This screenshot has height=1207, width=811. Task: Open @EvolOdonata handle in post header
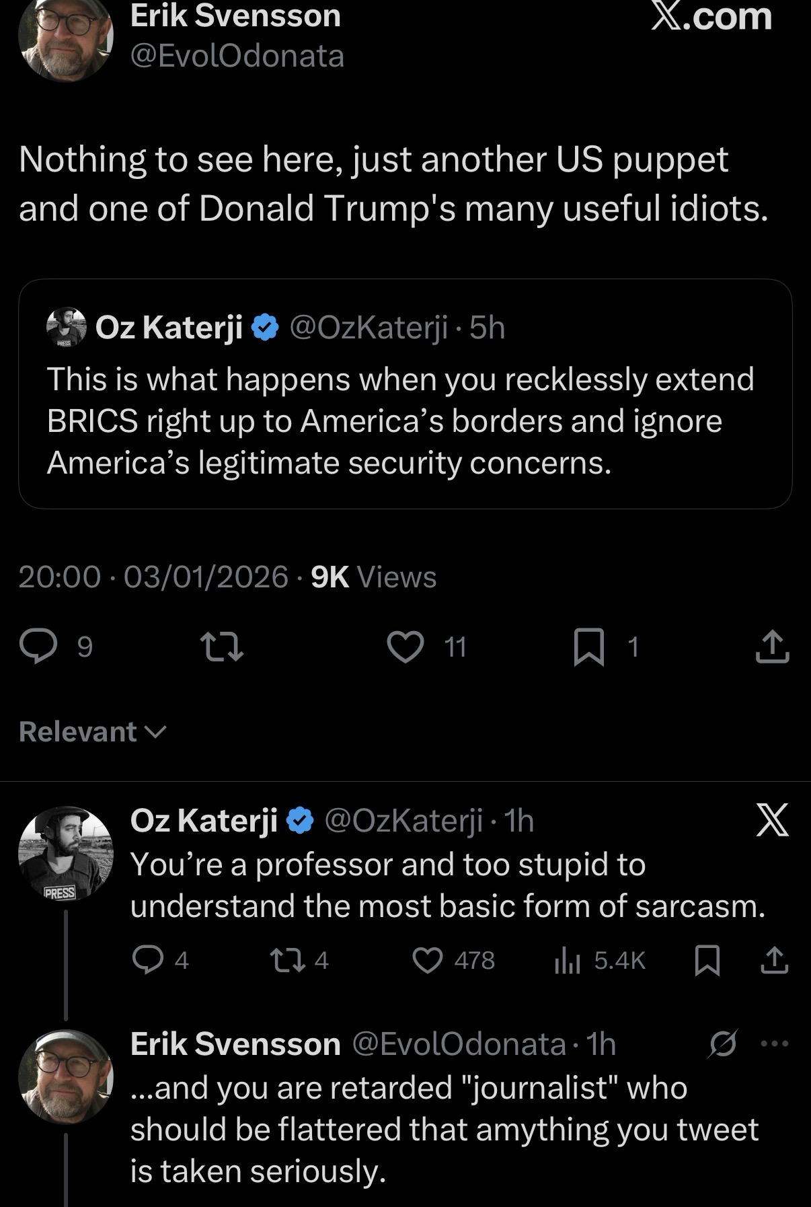(x=237, y=55)
